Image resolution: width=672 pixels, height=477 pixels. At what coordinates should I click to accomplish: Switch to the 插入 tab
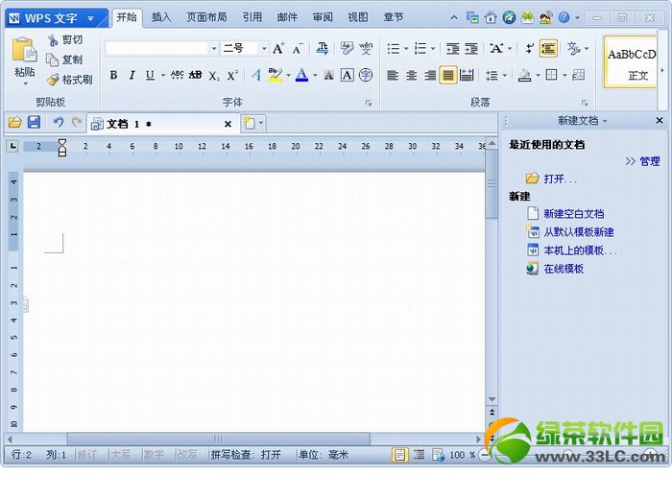tap(161, 17)
